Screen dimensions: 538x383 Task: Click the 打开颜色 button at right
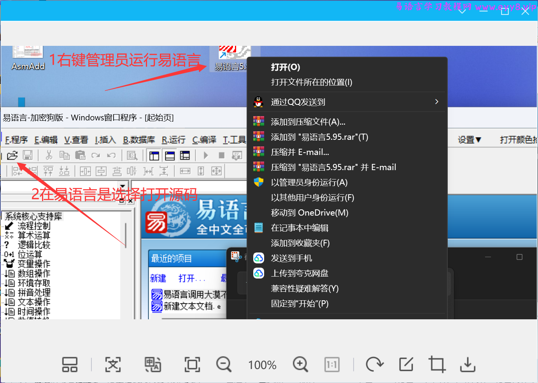[519, 140]
